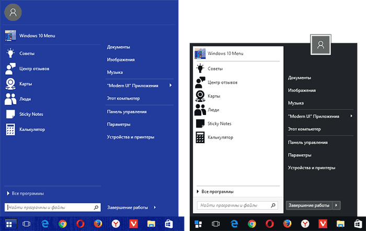The width and height of the screenshot is (366, 231).
Task: Click the user avatar in the dark menu
Action: (321, 44)
